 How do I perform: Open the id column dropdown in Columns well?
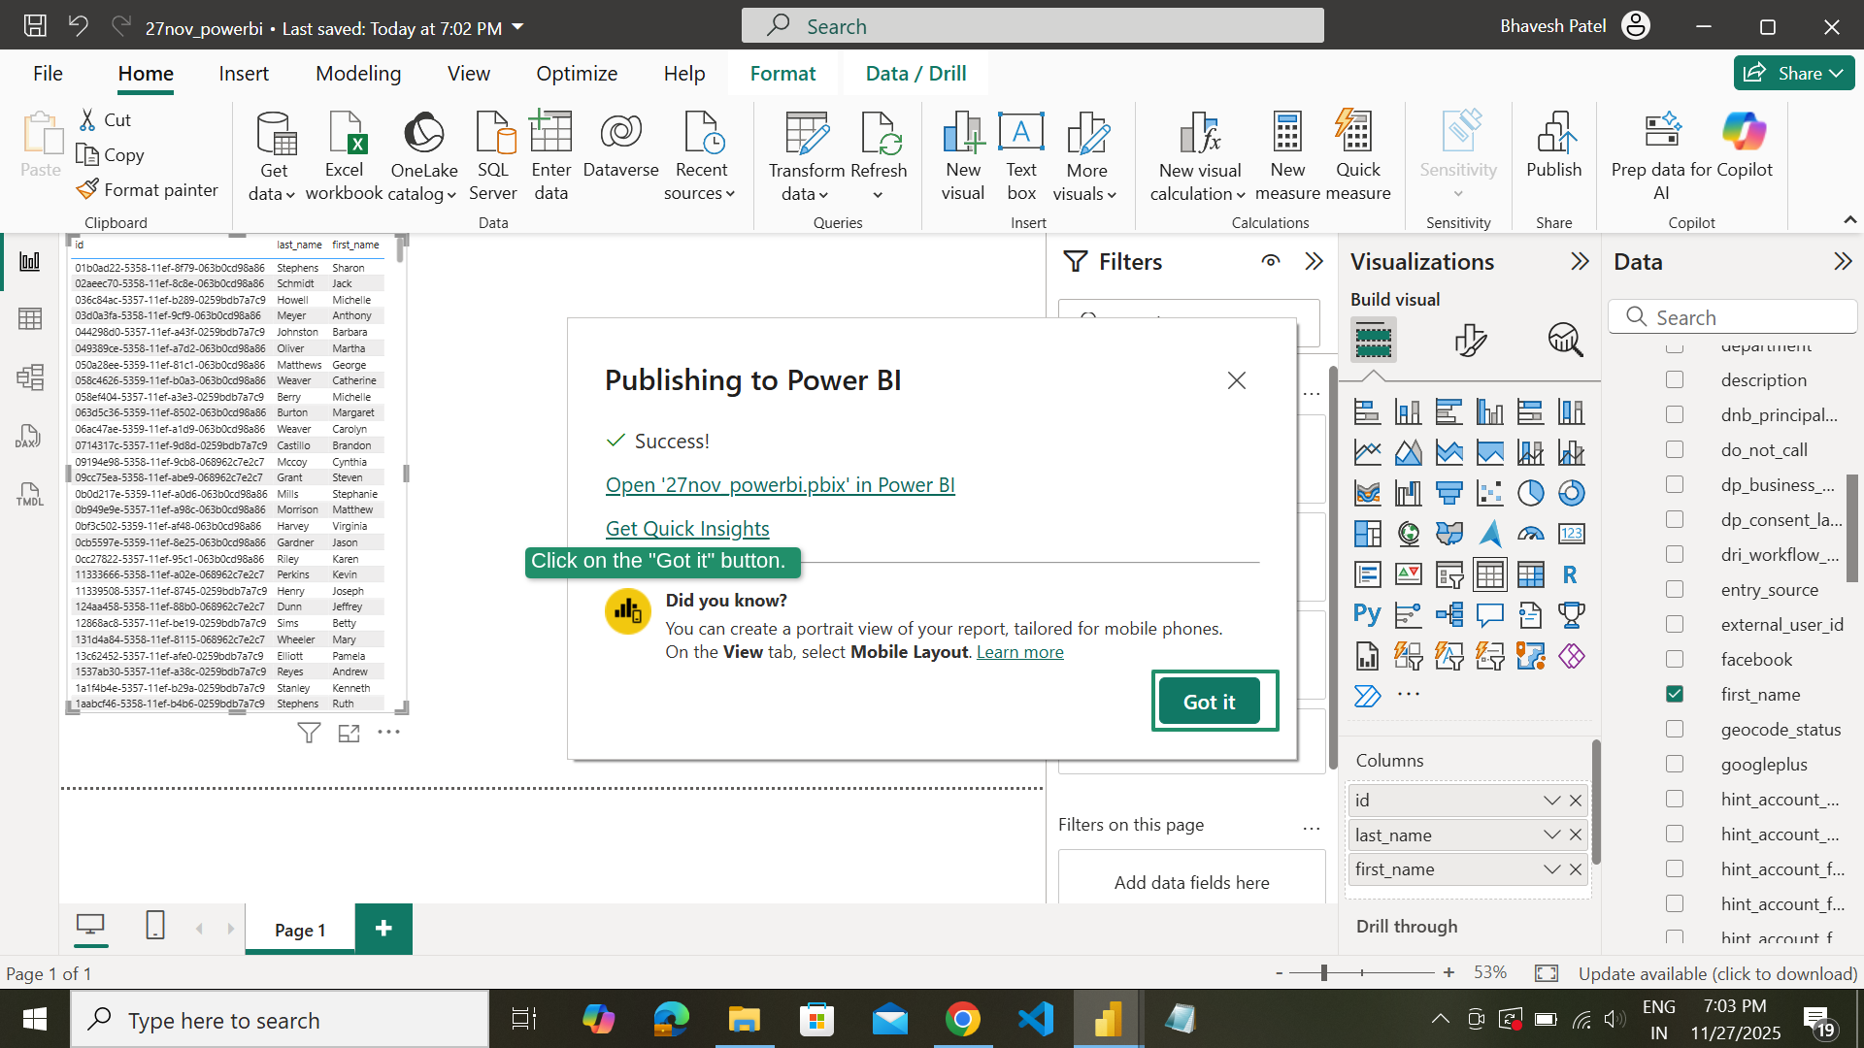tap(1550, 800)
